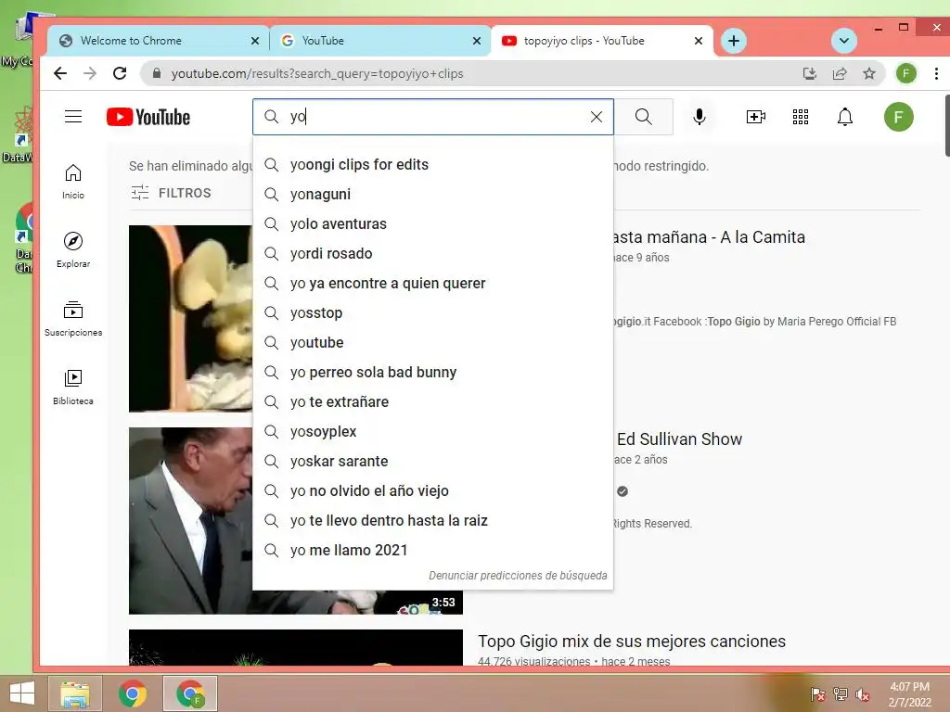Open the A la Camita video title
The width and height of the screenshot is (950, 712).
pyautogui.click(x=709, y=236)
